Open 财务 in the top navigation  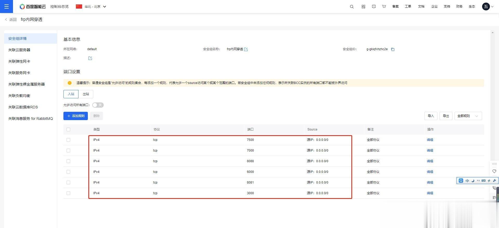pyautogui.click(x=459, y=6)
